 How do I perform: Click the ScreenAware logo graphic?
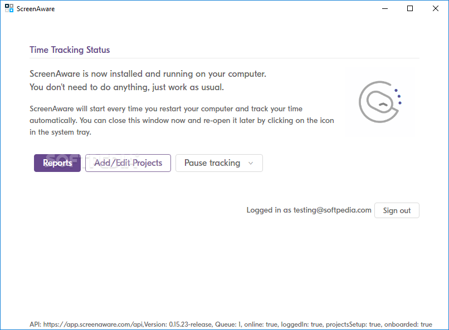(x=380, y=102)
